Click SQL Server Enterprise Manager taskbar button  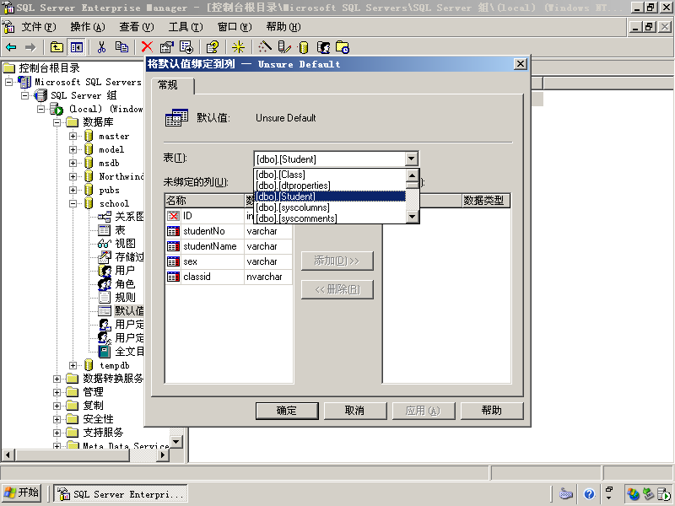pyautogui.click(x=121, y=493)
